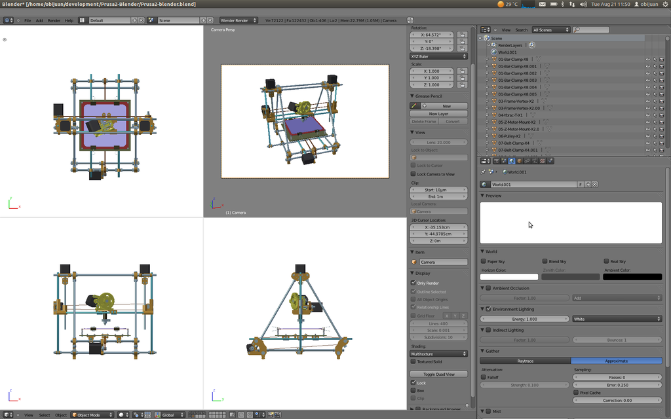
Task: Unlink the World.001 datablock with the X icon
Action: click(594, 185)
